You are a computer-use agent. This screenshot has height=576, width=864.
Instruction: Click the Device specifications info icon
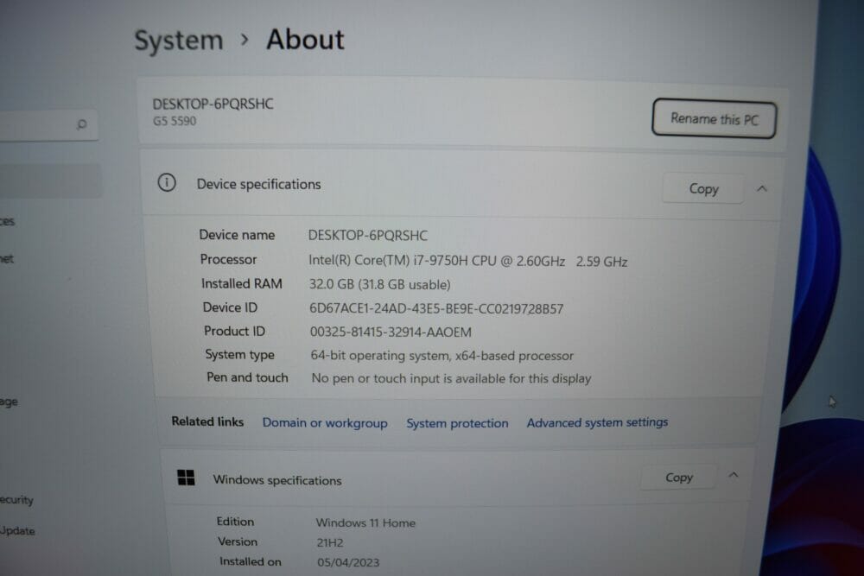pyautogui.click(x=167, y=182)
